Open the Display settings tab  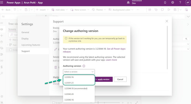25,38
